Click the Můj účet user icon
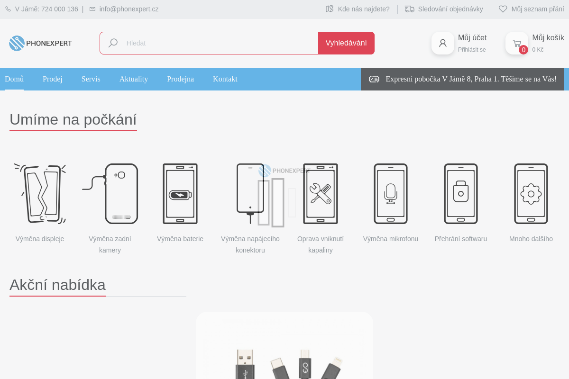The height and width of the screenshot is (379, 569). click(443, 43)
